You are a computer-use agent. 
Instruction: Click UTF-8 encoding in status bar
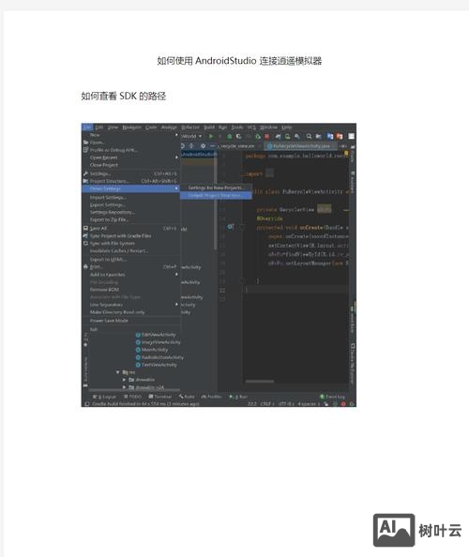click(286, 404)
